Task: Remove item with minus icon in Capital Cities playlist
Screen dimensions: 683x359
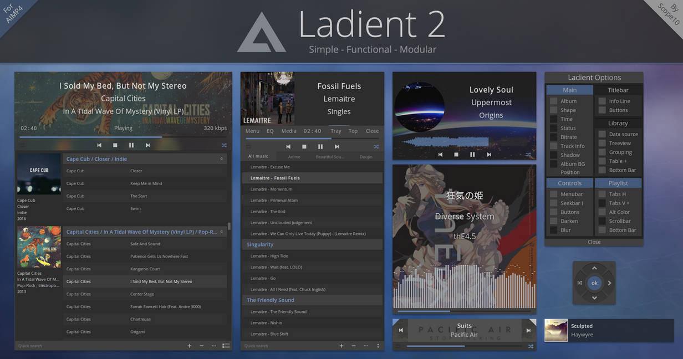Action: [201, 346]
